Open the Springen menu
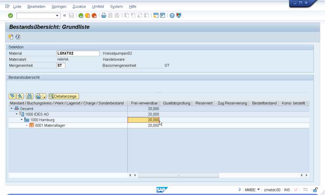Image resolution: width=325 pixels, height=195 pixels. pos(59,7)
